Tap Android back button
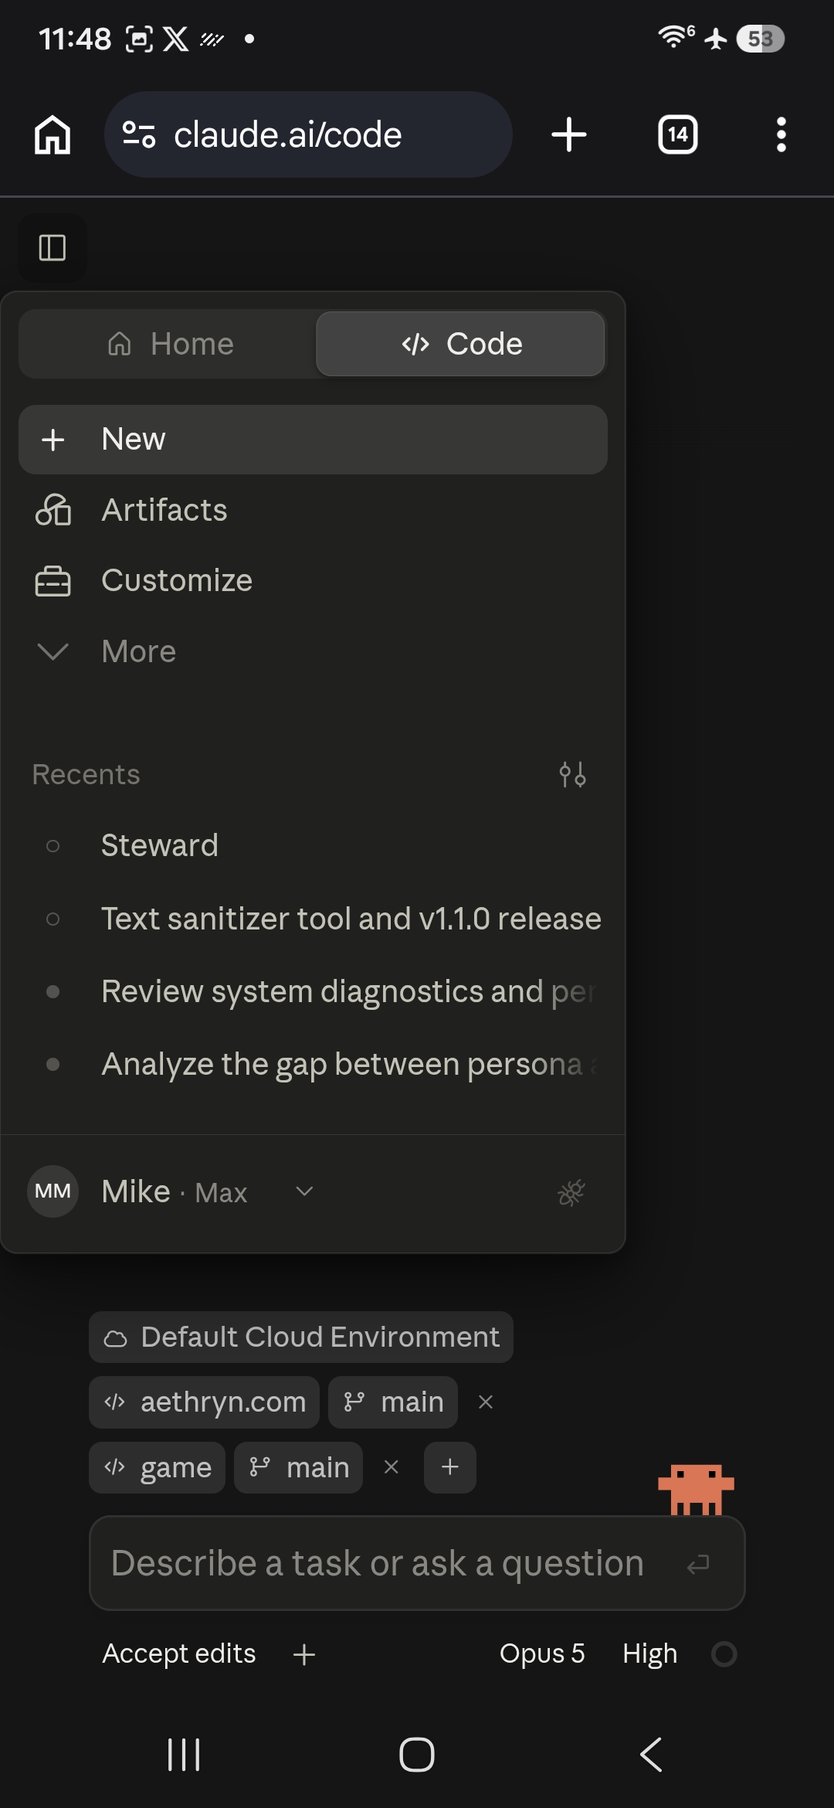The height and width of the screenshot is (1808, 834). (651, 1755)
